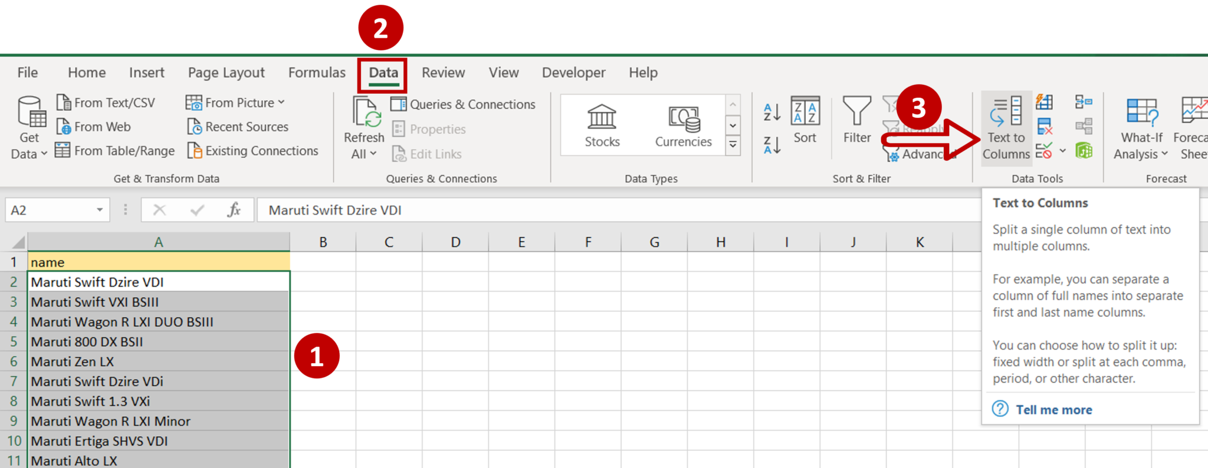Expand the Get Data dropdown arrow
1208x468 pixels.
44,154
